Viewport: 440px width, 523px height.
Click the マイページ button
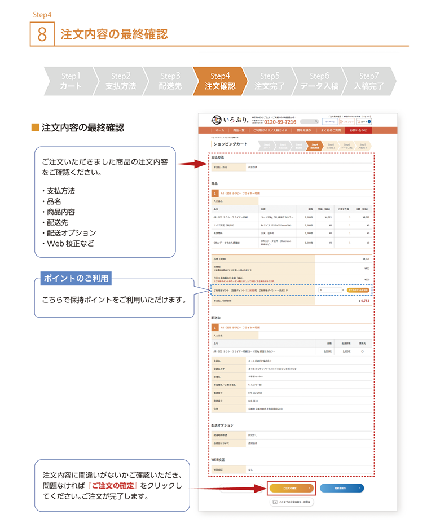point(330,121)
